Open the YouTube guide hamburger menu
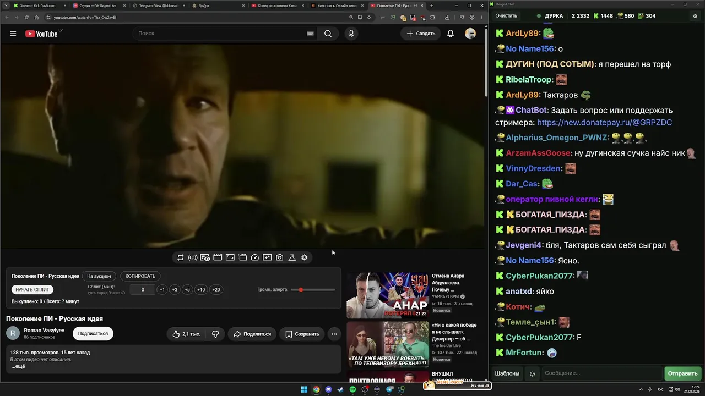 (13, 34)
